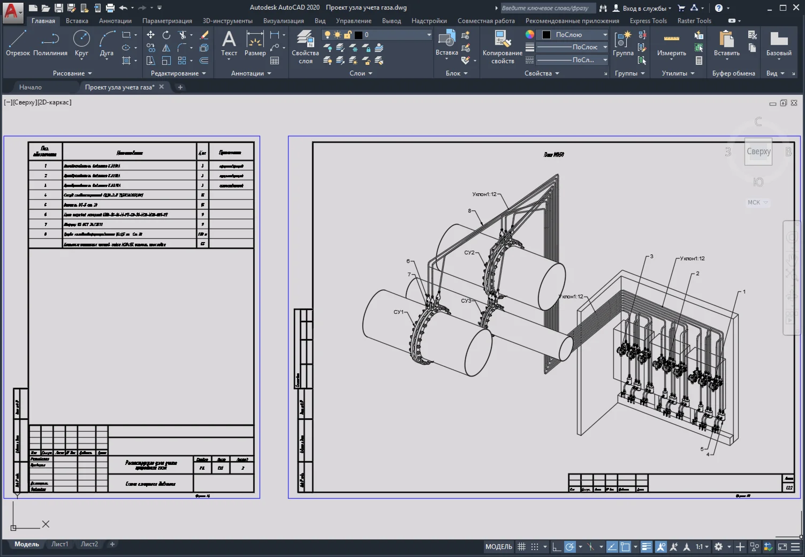Click the Группа group tool
The height and width of the screenshot is (557, 805).
pyautogui.click(x=623, y=43)
